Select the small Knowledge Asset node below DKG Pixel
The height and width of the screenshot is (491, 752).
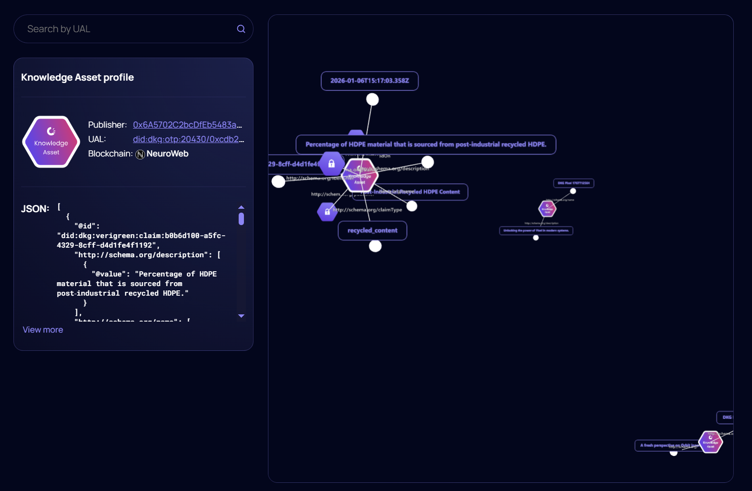click(546, 208)
